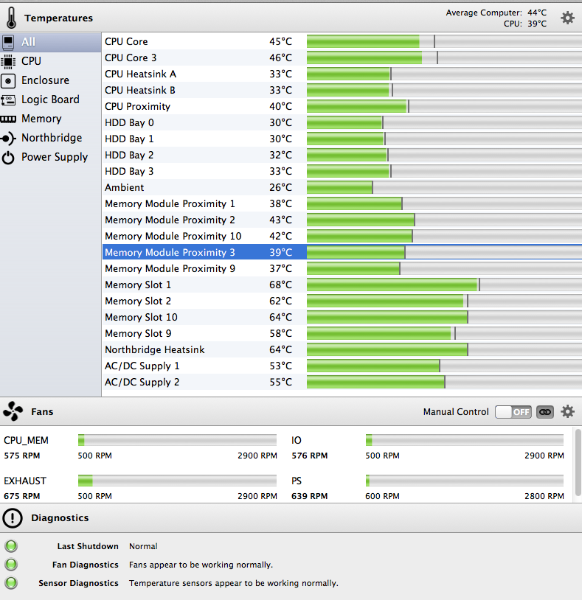
Task: Filter sensors by Enclosure category
Action: point(51,80)
